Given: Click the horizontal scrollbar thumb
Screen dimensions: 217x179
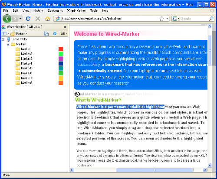Looking at the screenshot, I should tap(155, 170).
